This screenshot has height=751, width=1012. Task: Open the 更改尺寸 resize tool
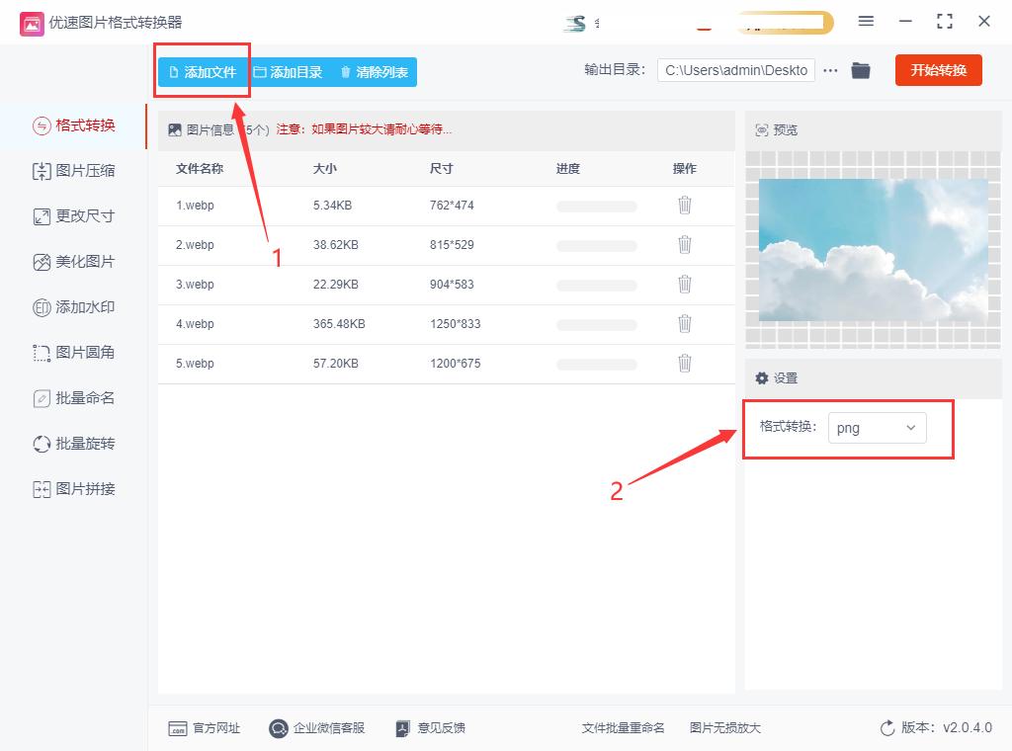tap(74, 216)
